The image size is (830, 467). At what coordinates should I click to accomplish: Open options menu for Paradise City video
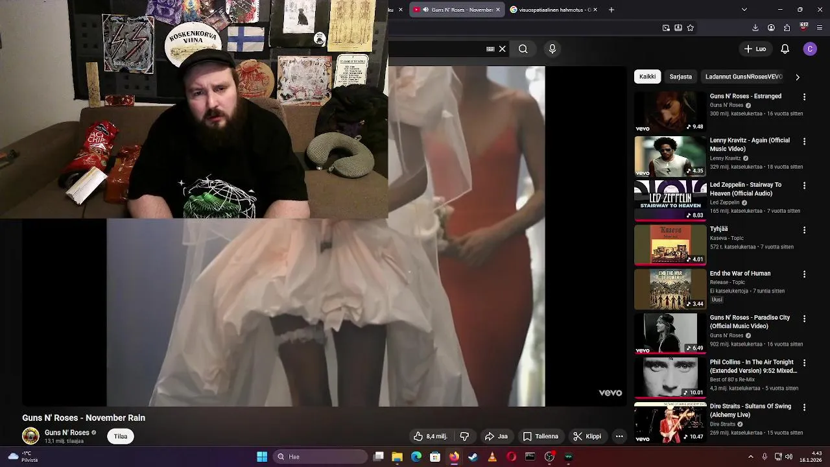click(x=804, y=318)
